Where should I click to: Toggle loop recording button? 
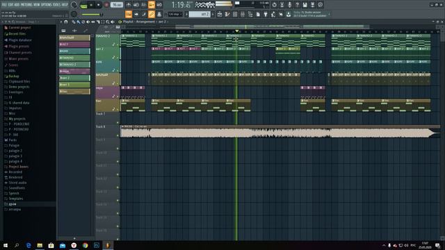pyautogui.click(x=159, y=5)
